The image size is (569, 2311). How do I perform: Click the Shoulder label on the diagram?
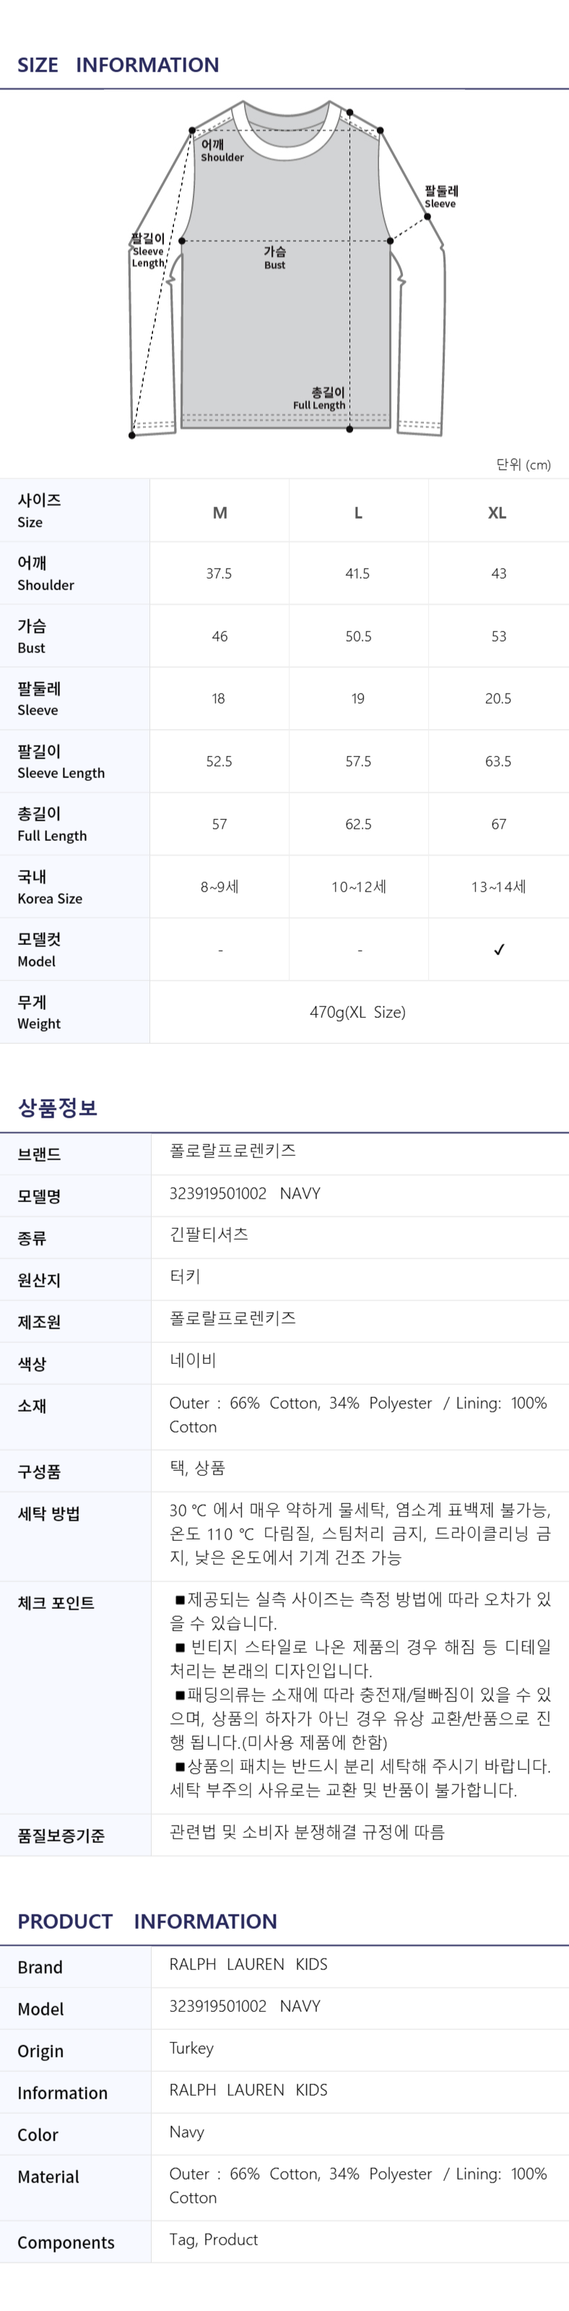[x=222, y=150]
